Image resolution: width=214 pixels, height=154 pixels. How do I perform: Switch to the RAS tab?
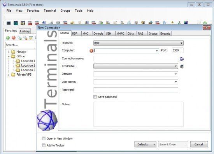coord(142,34)
